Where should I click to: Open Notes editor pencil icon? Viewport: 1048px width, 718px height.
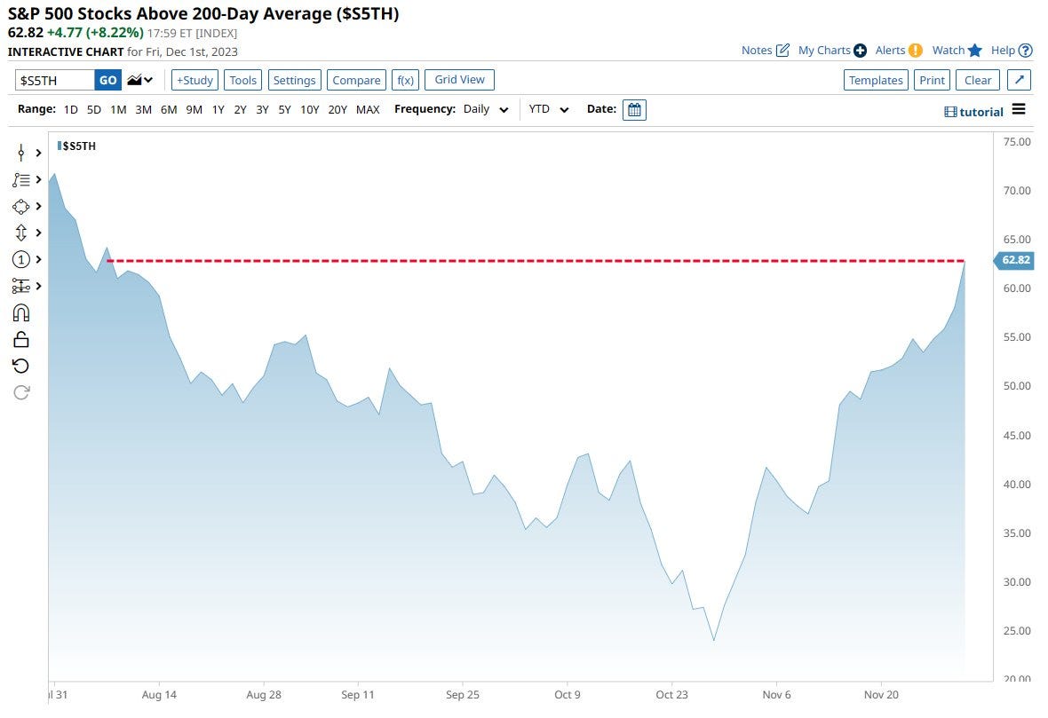coord(782,51)
